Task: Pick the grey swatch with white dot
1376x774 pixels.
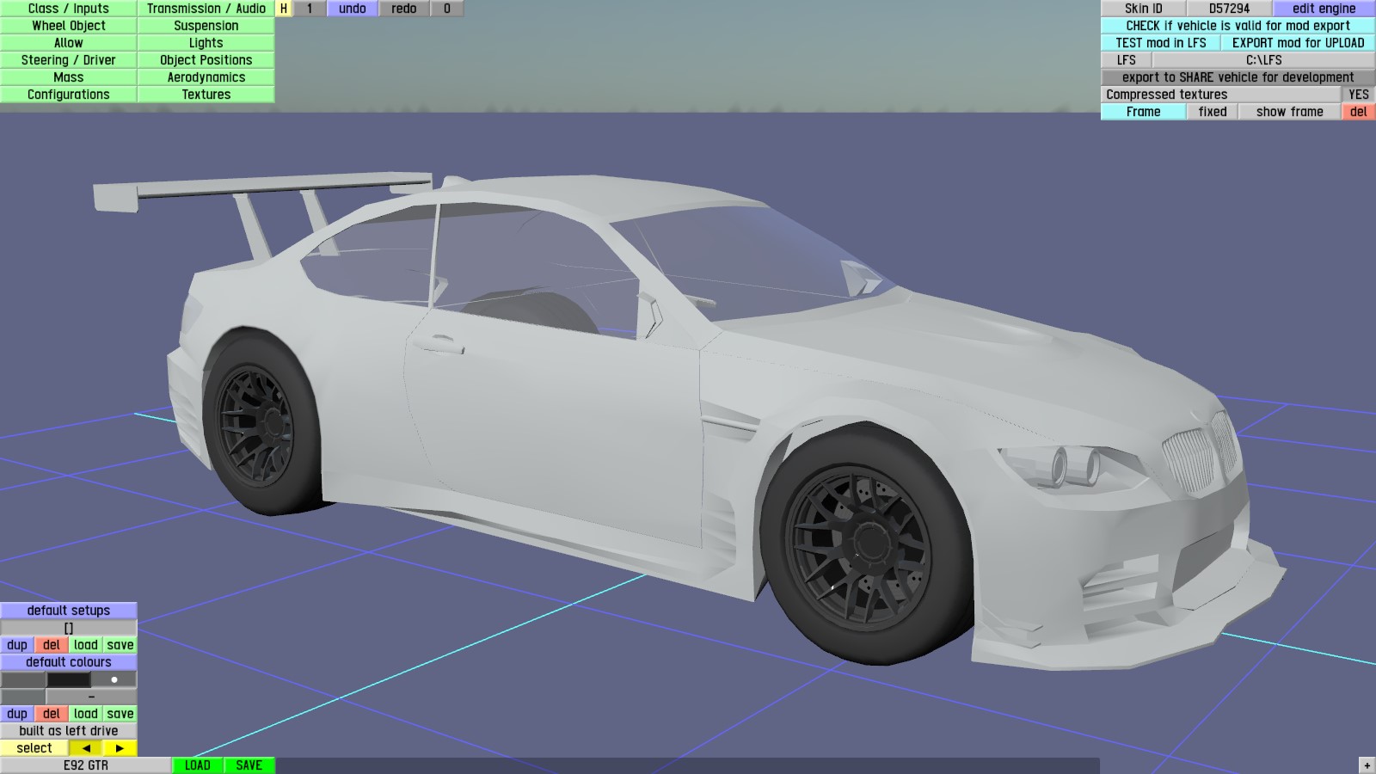Action: (x=114, y=679)
